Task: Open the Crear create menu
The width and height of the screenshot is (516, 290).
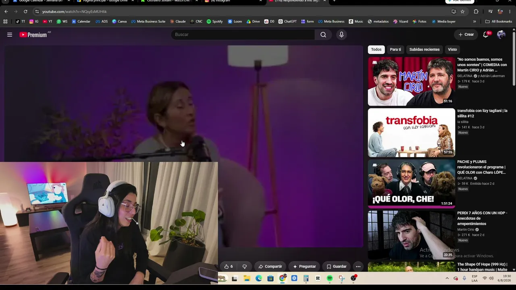Action: (x=466, y=35)
